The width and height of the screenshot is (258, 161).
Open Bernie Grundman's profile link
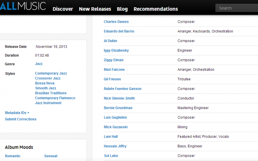pos(118,108)
